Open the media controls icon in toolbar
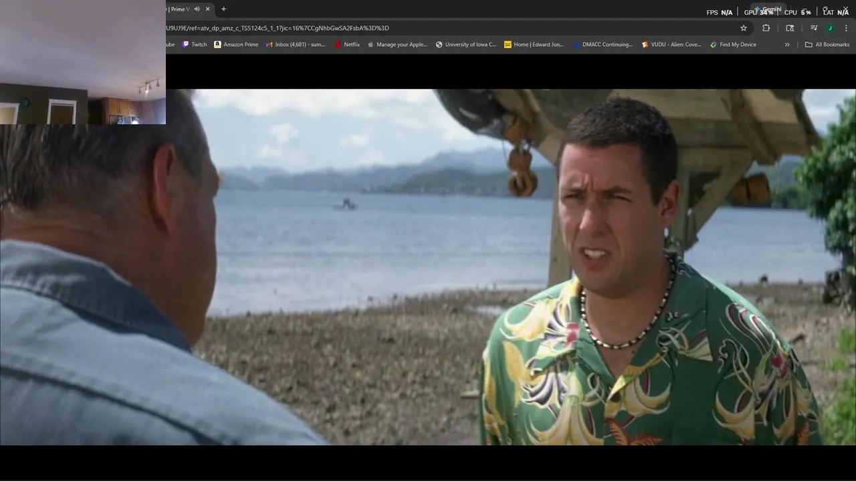856x481 pixels. pos(814,28)
